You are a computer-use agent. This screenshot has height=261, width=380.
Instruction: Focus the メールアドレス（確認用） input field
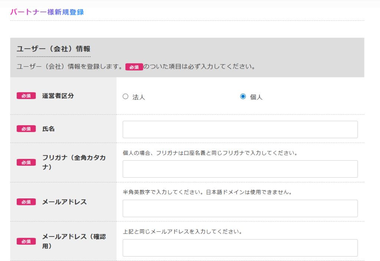pyautogui.click(x=240, y=248)
